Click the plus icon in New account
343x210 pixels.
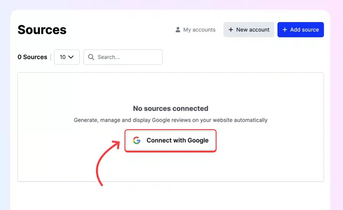[x=231, y=30]
